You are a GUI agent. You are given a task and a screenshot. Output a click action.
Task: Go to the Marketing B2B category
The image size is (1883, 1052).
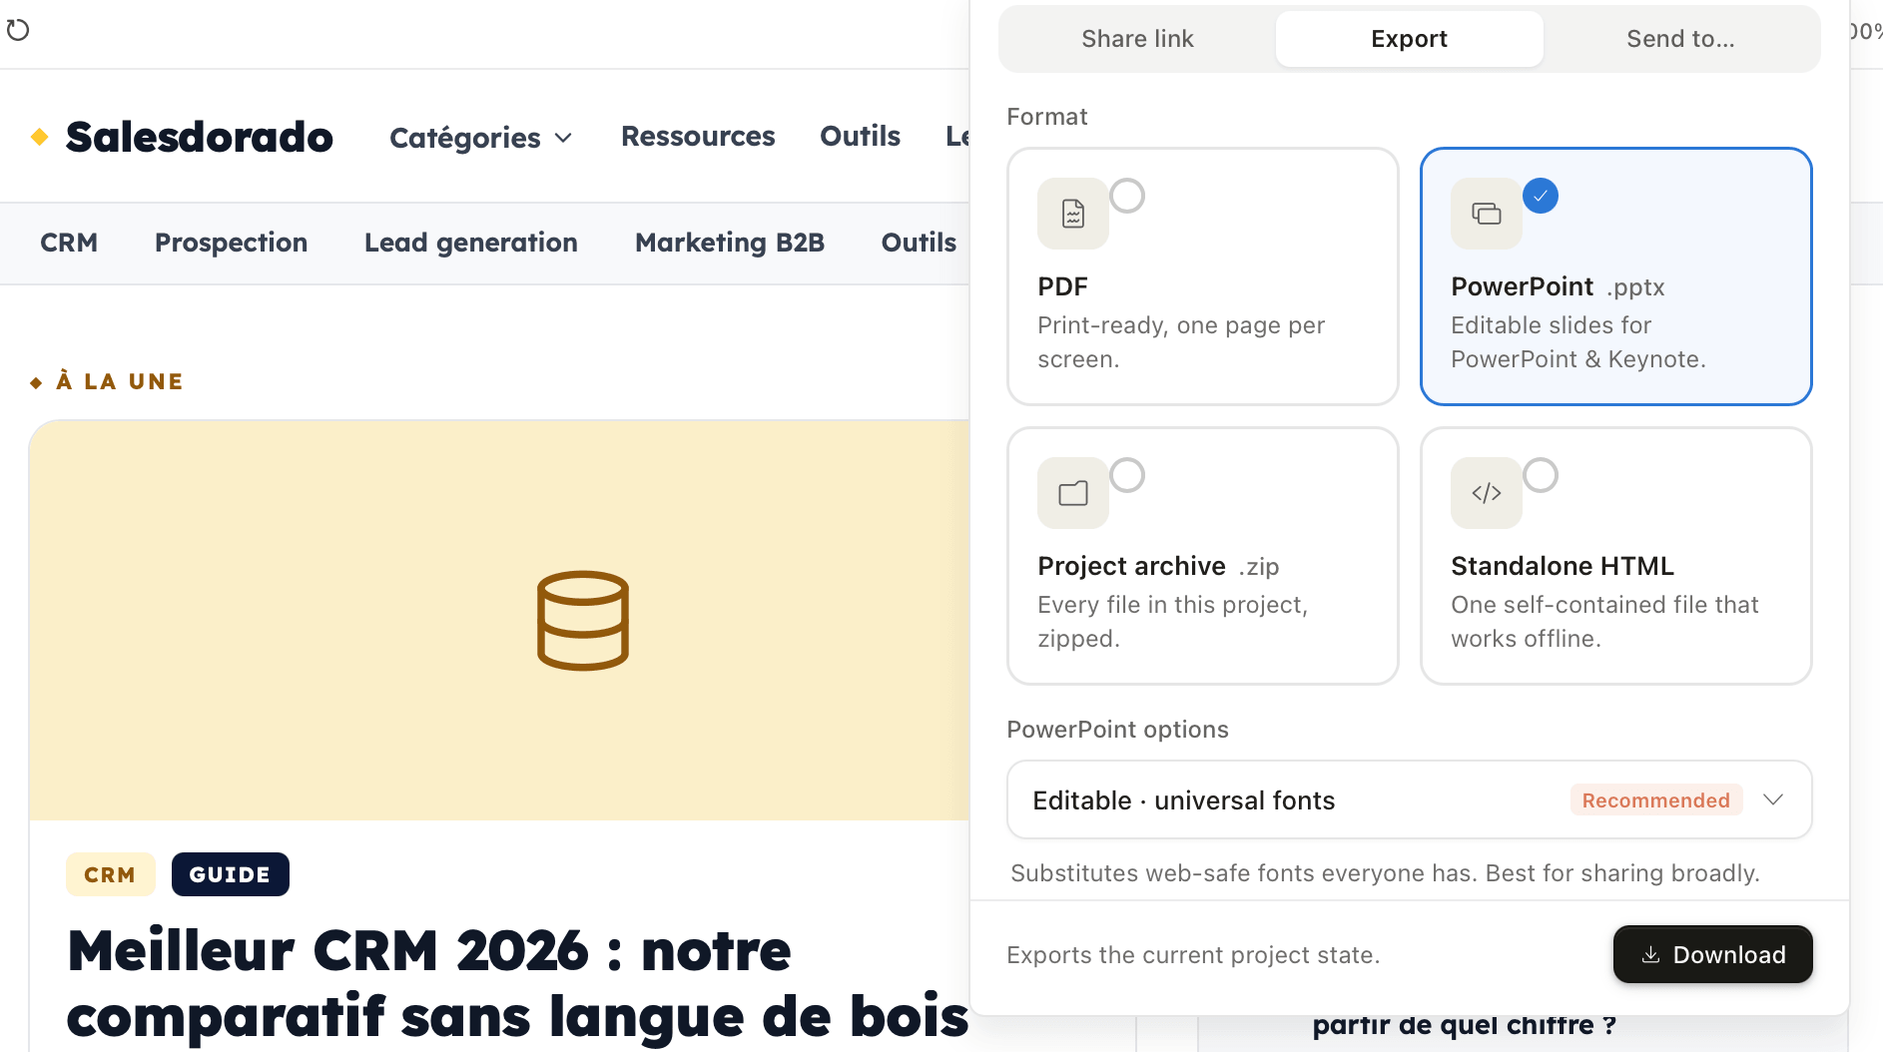[x=730, y=243]
